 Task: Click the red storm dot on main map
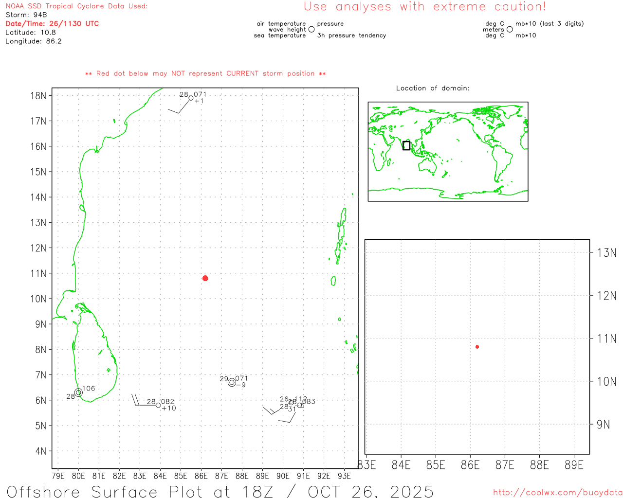(205, 278)
